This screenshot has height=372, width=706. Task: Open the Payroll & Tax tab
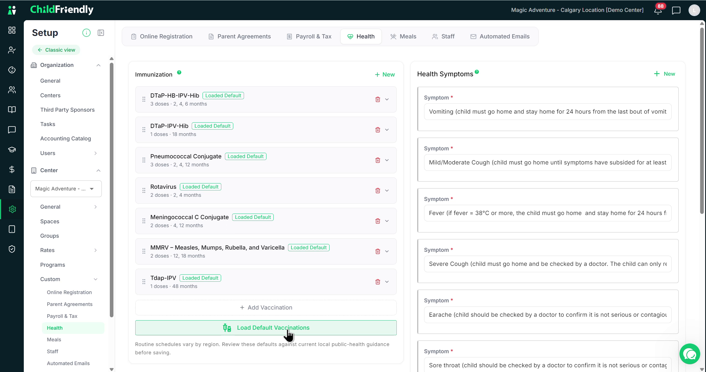309,36
